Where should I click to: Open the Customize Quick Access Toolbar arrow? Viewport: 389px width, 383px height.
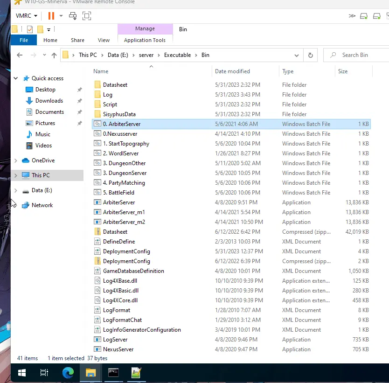click(49, 30)
